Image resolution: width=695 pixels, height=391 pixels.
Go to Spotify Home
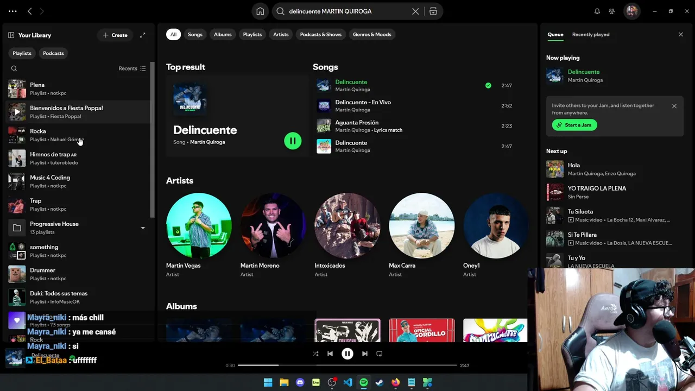click(261, 11)
